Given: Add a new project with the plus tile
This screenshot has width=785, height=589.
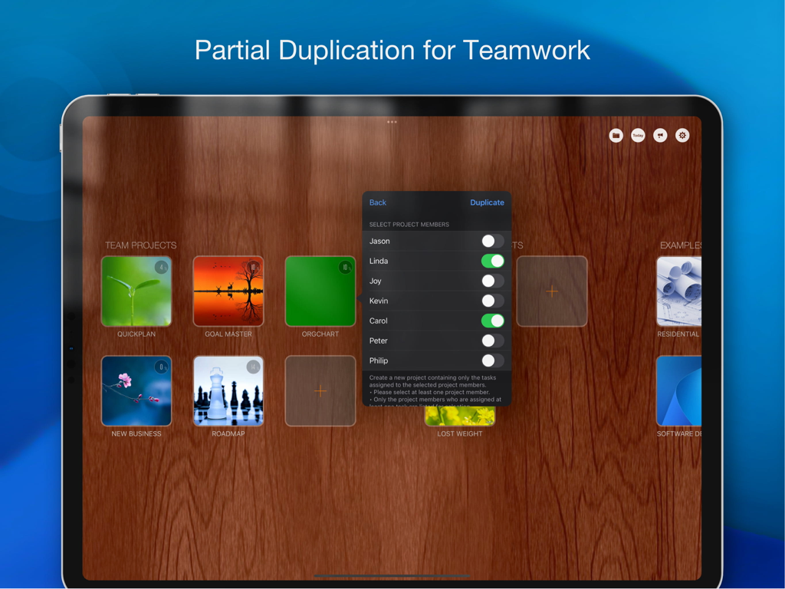Looking at the screenshot, I should click(x=550, y=291).
